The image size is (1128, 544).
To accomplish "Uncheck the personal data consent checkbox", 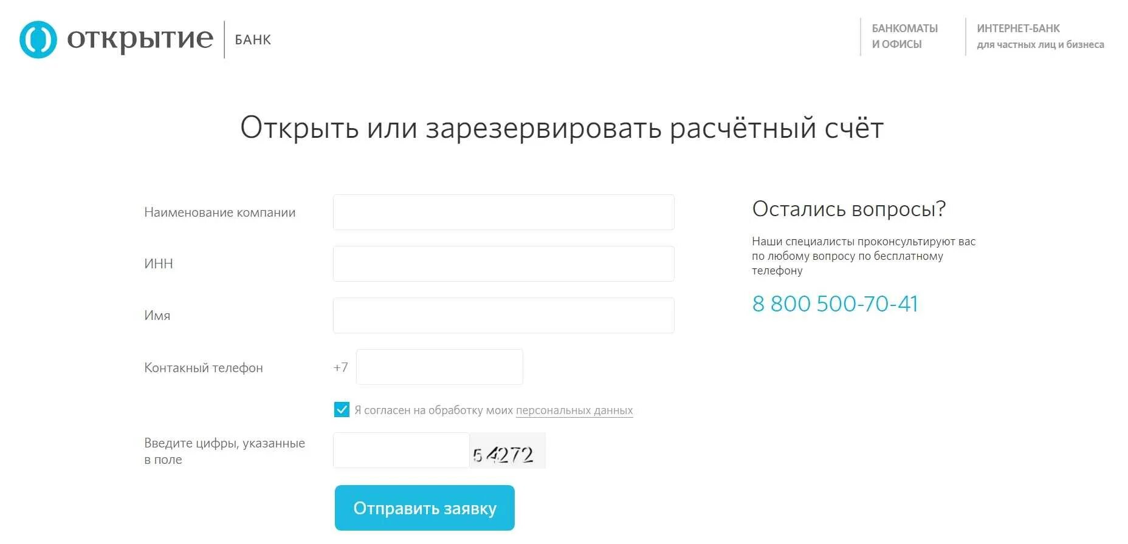I will 342,410.
